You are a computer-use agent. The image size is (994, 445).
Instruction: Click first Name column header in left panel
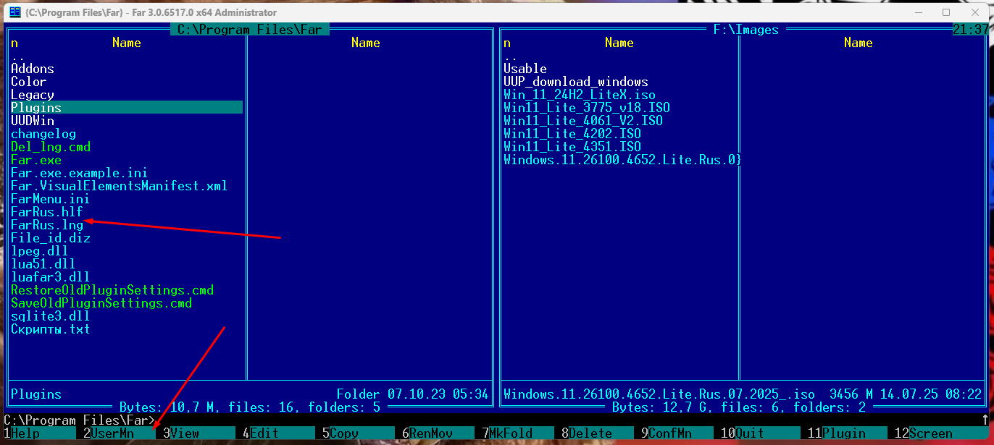(127, 43)
